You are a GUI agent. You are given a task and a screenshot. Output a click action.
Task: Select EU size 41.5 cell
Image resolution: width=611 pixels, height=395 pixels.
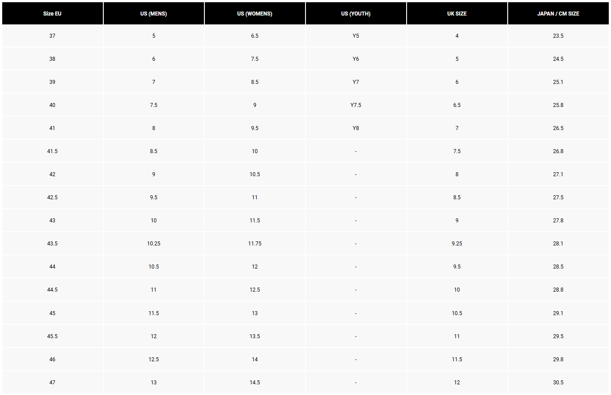52,151
